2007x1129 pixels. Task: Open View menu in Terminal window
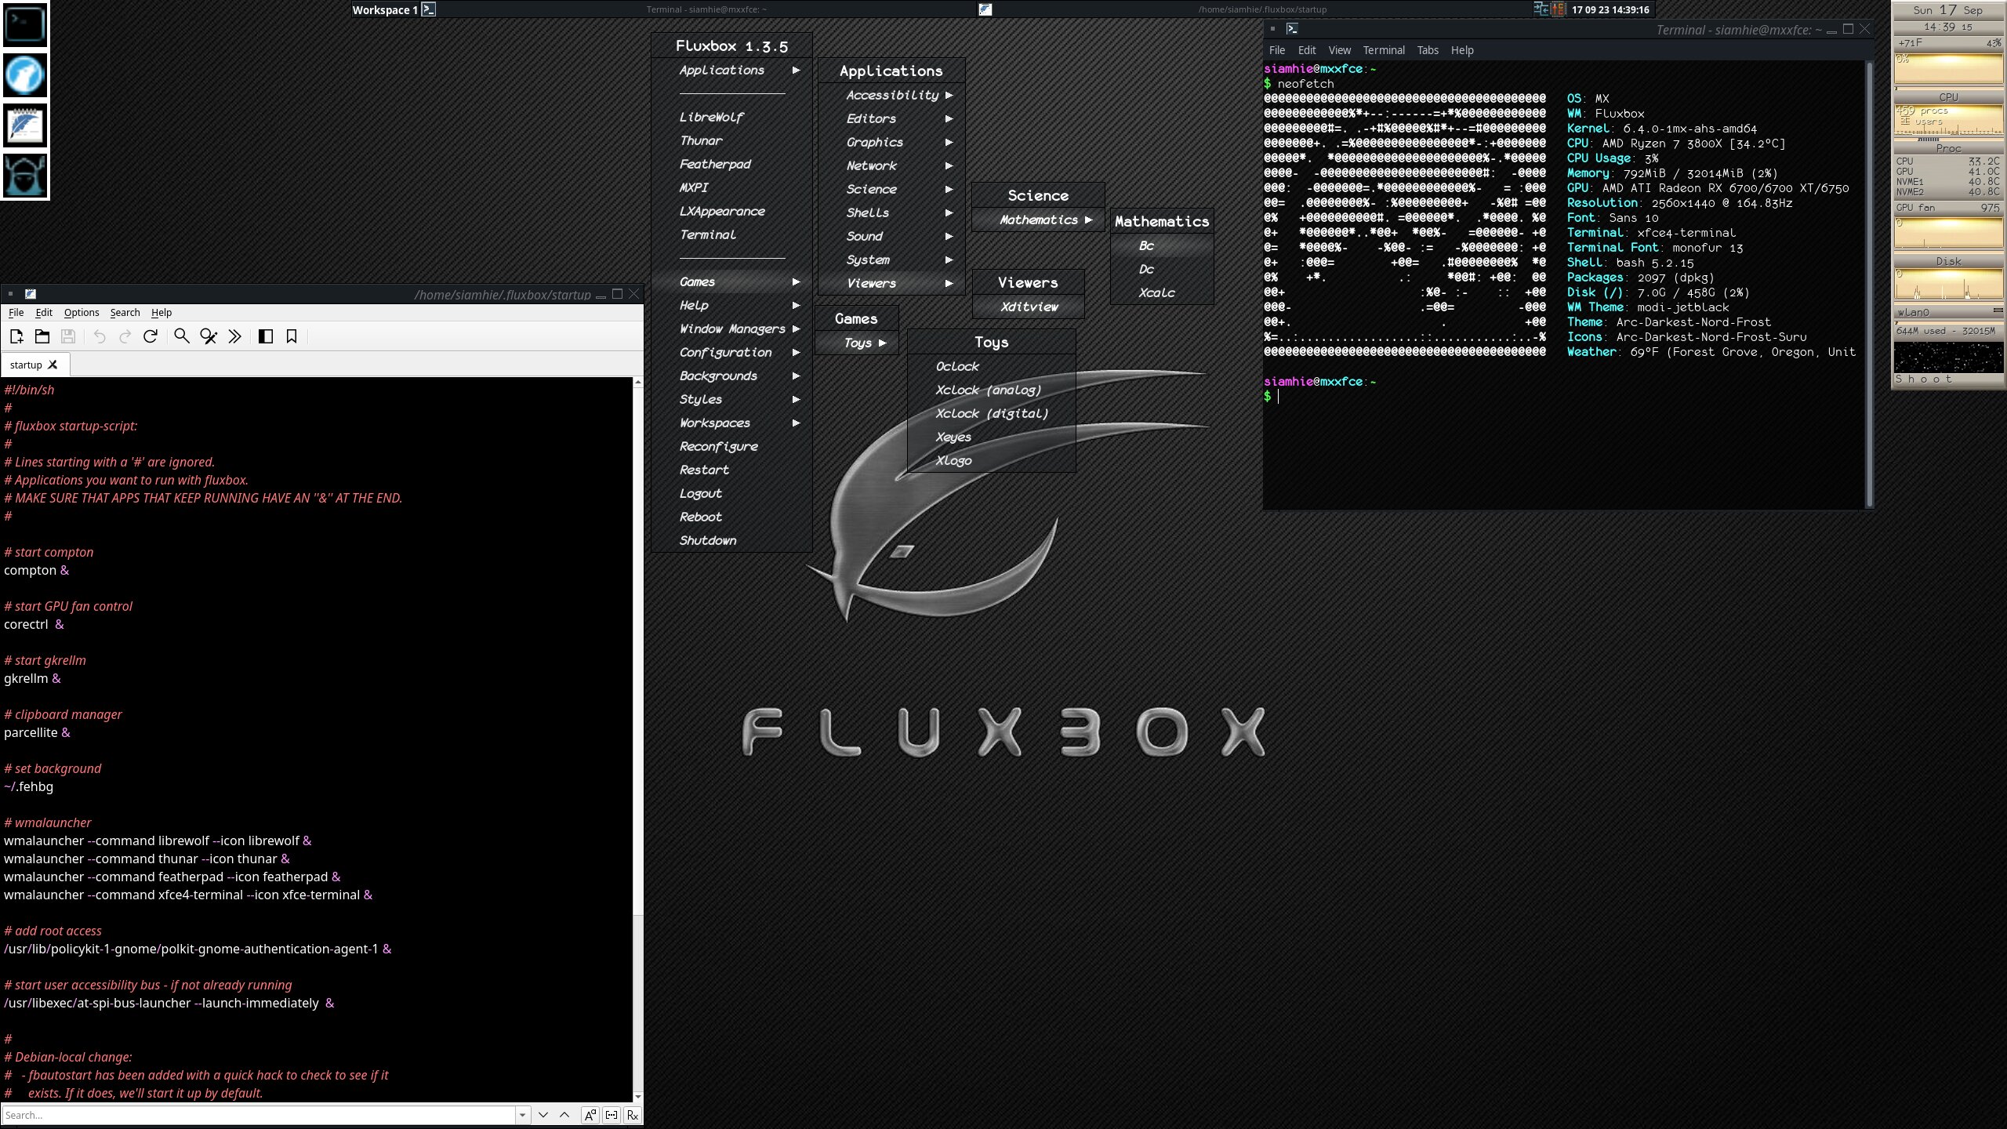pyautogui.click(x=1339, y=50)
